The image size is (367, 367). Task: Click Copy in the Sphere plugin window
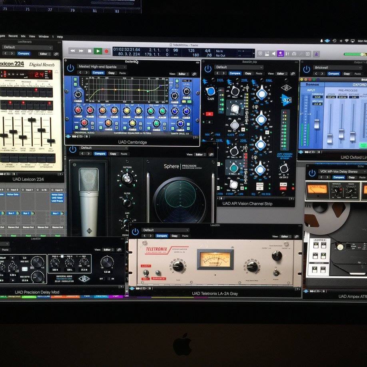coord(113,154)
